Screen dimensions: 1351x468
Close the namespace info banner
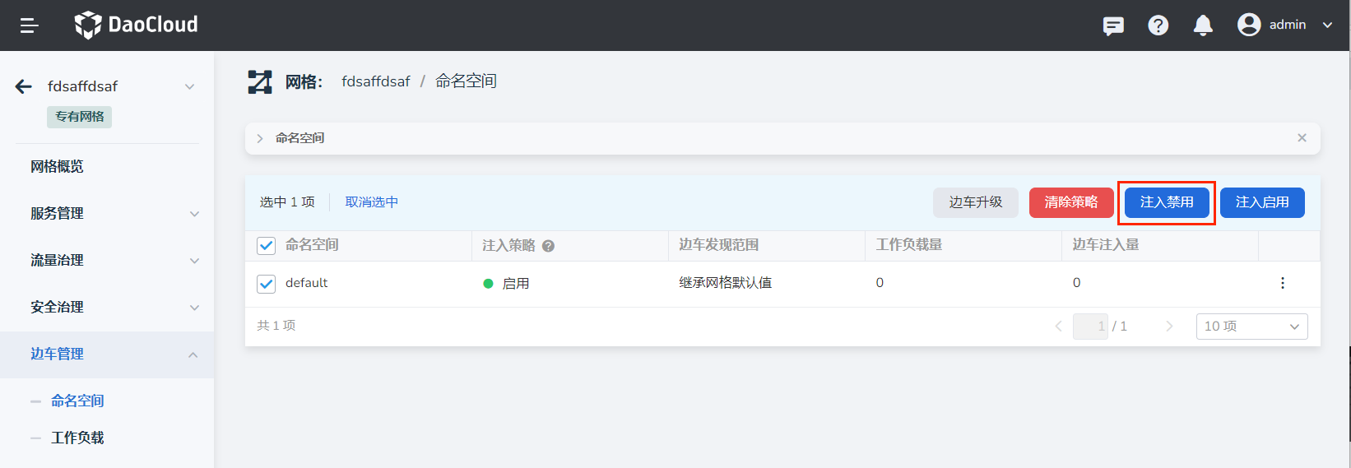click(1302, 138)
